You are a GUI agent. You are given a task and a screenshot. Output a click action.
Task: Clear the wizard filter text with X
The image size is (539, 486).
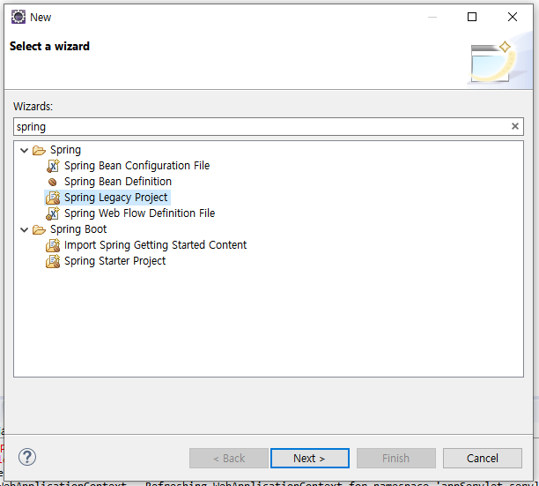pos(514,126)
